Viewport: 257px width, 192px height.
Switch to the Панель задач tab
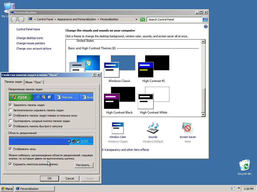pyautogui.click(x=14, y=82)
